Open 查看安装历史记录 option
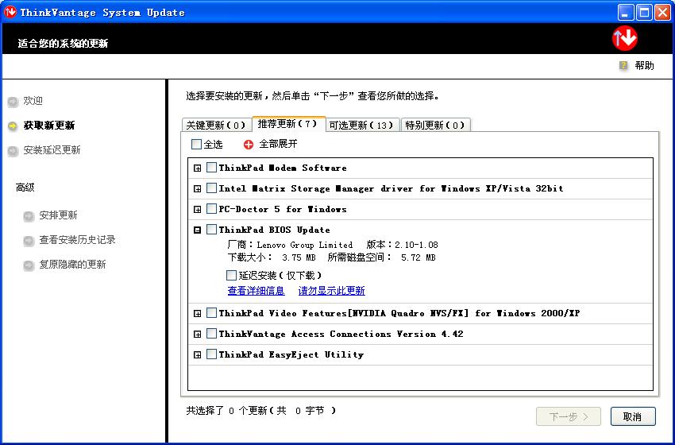 (77, 239)
